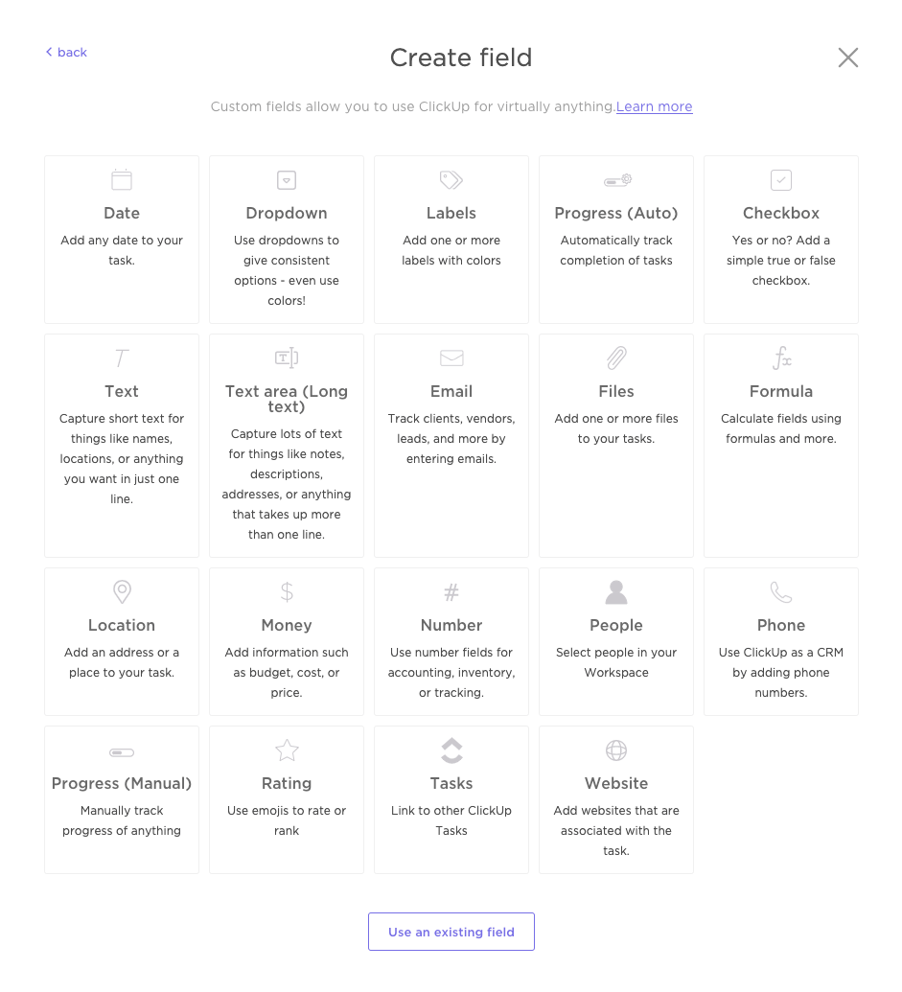Choose the Progress (Manual) bar icon
The image size is (902, 992).
[x=122, y=752]
